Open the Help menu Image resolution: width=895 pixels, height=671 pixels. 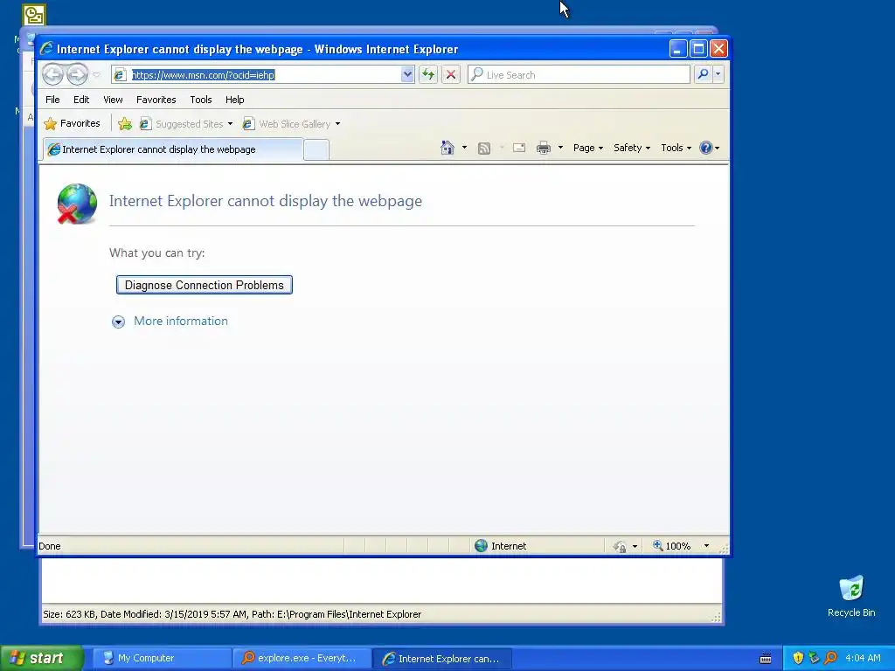234,100
